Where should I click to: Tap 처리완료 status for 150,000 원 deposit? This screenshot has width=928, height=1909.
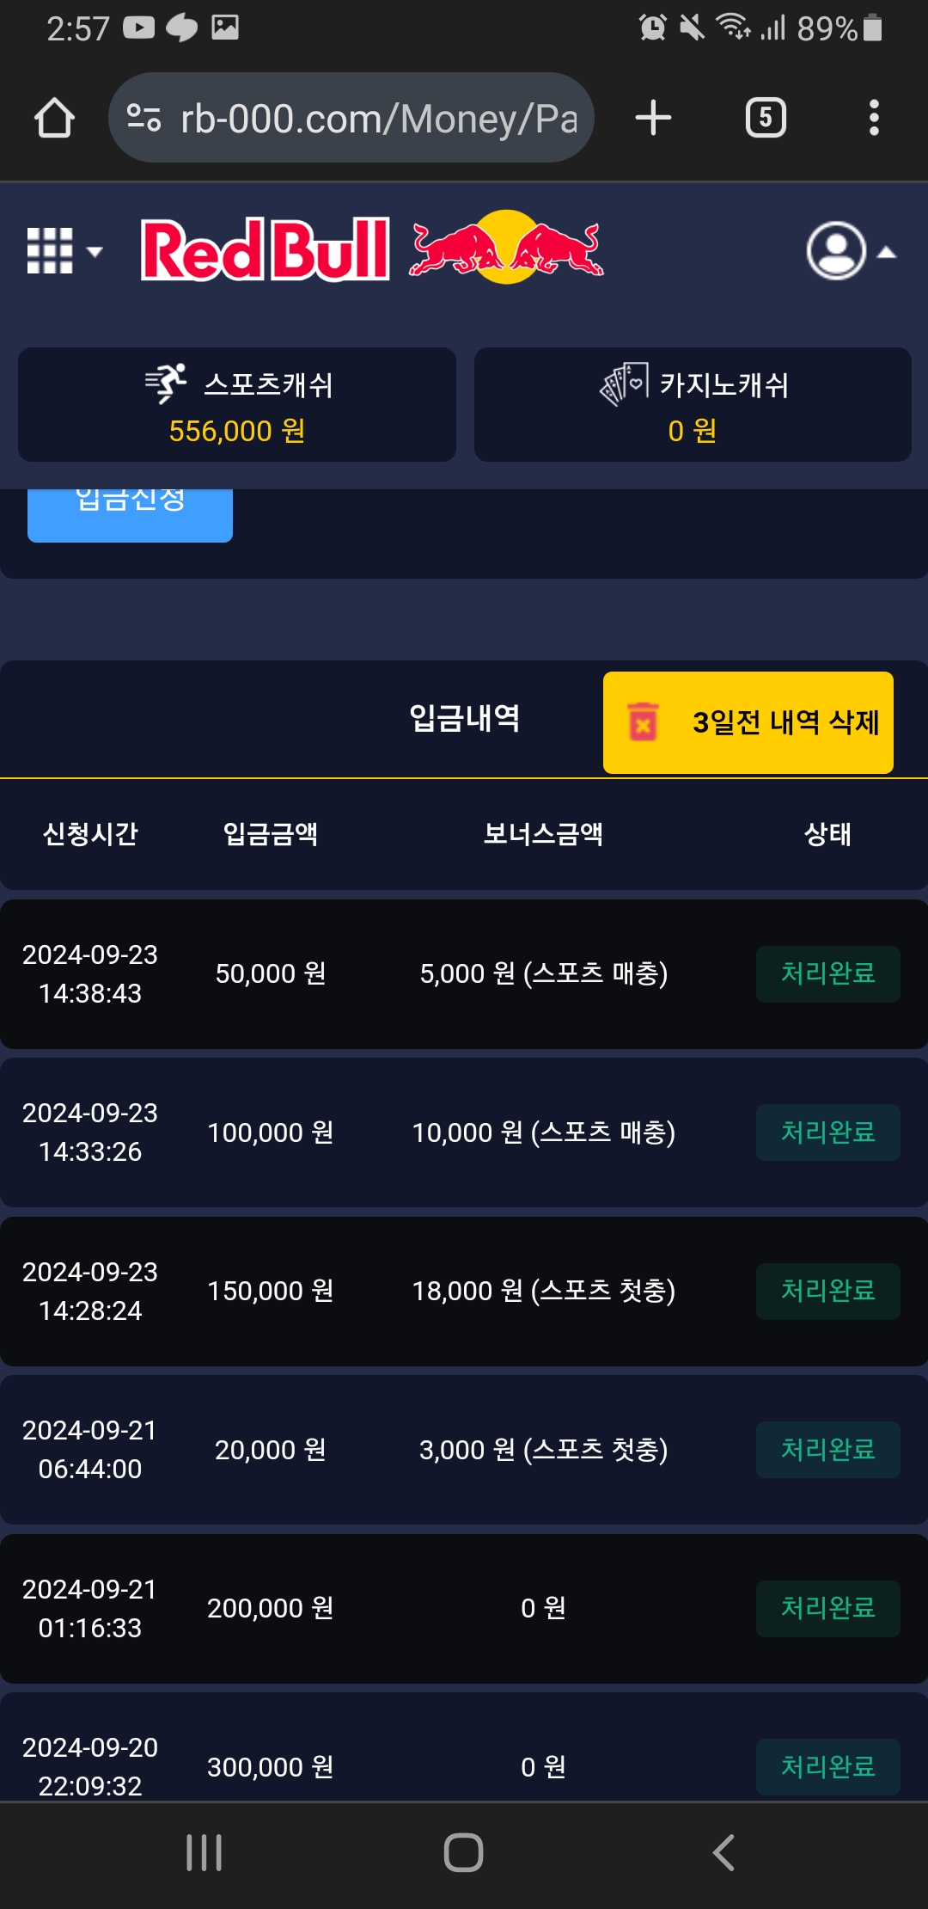tap(827, 1291)
